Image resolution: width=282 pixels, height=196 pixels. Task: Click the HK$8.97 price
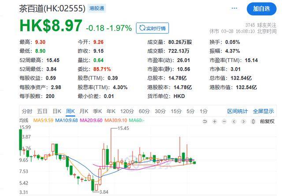tap(51, 26)
